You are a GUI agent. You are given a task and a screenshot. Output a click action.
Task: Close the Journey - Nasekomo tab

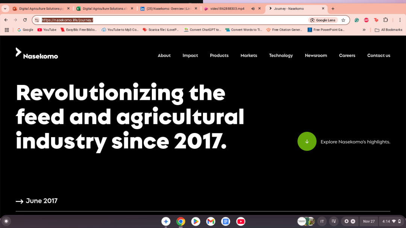pos(323,9)
